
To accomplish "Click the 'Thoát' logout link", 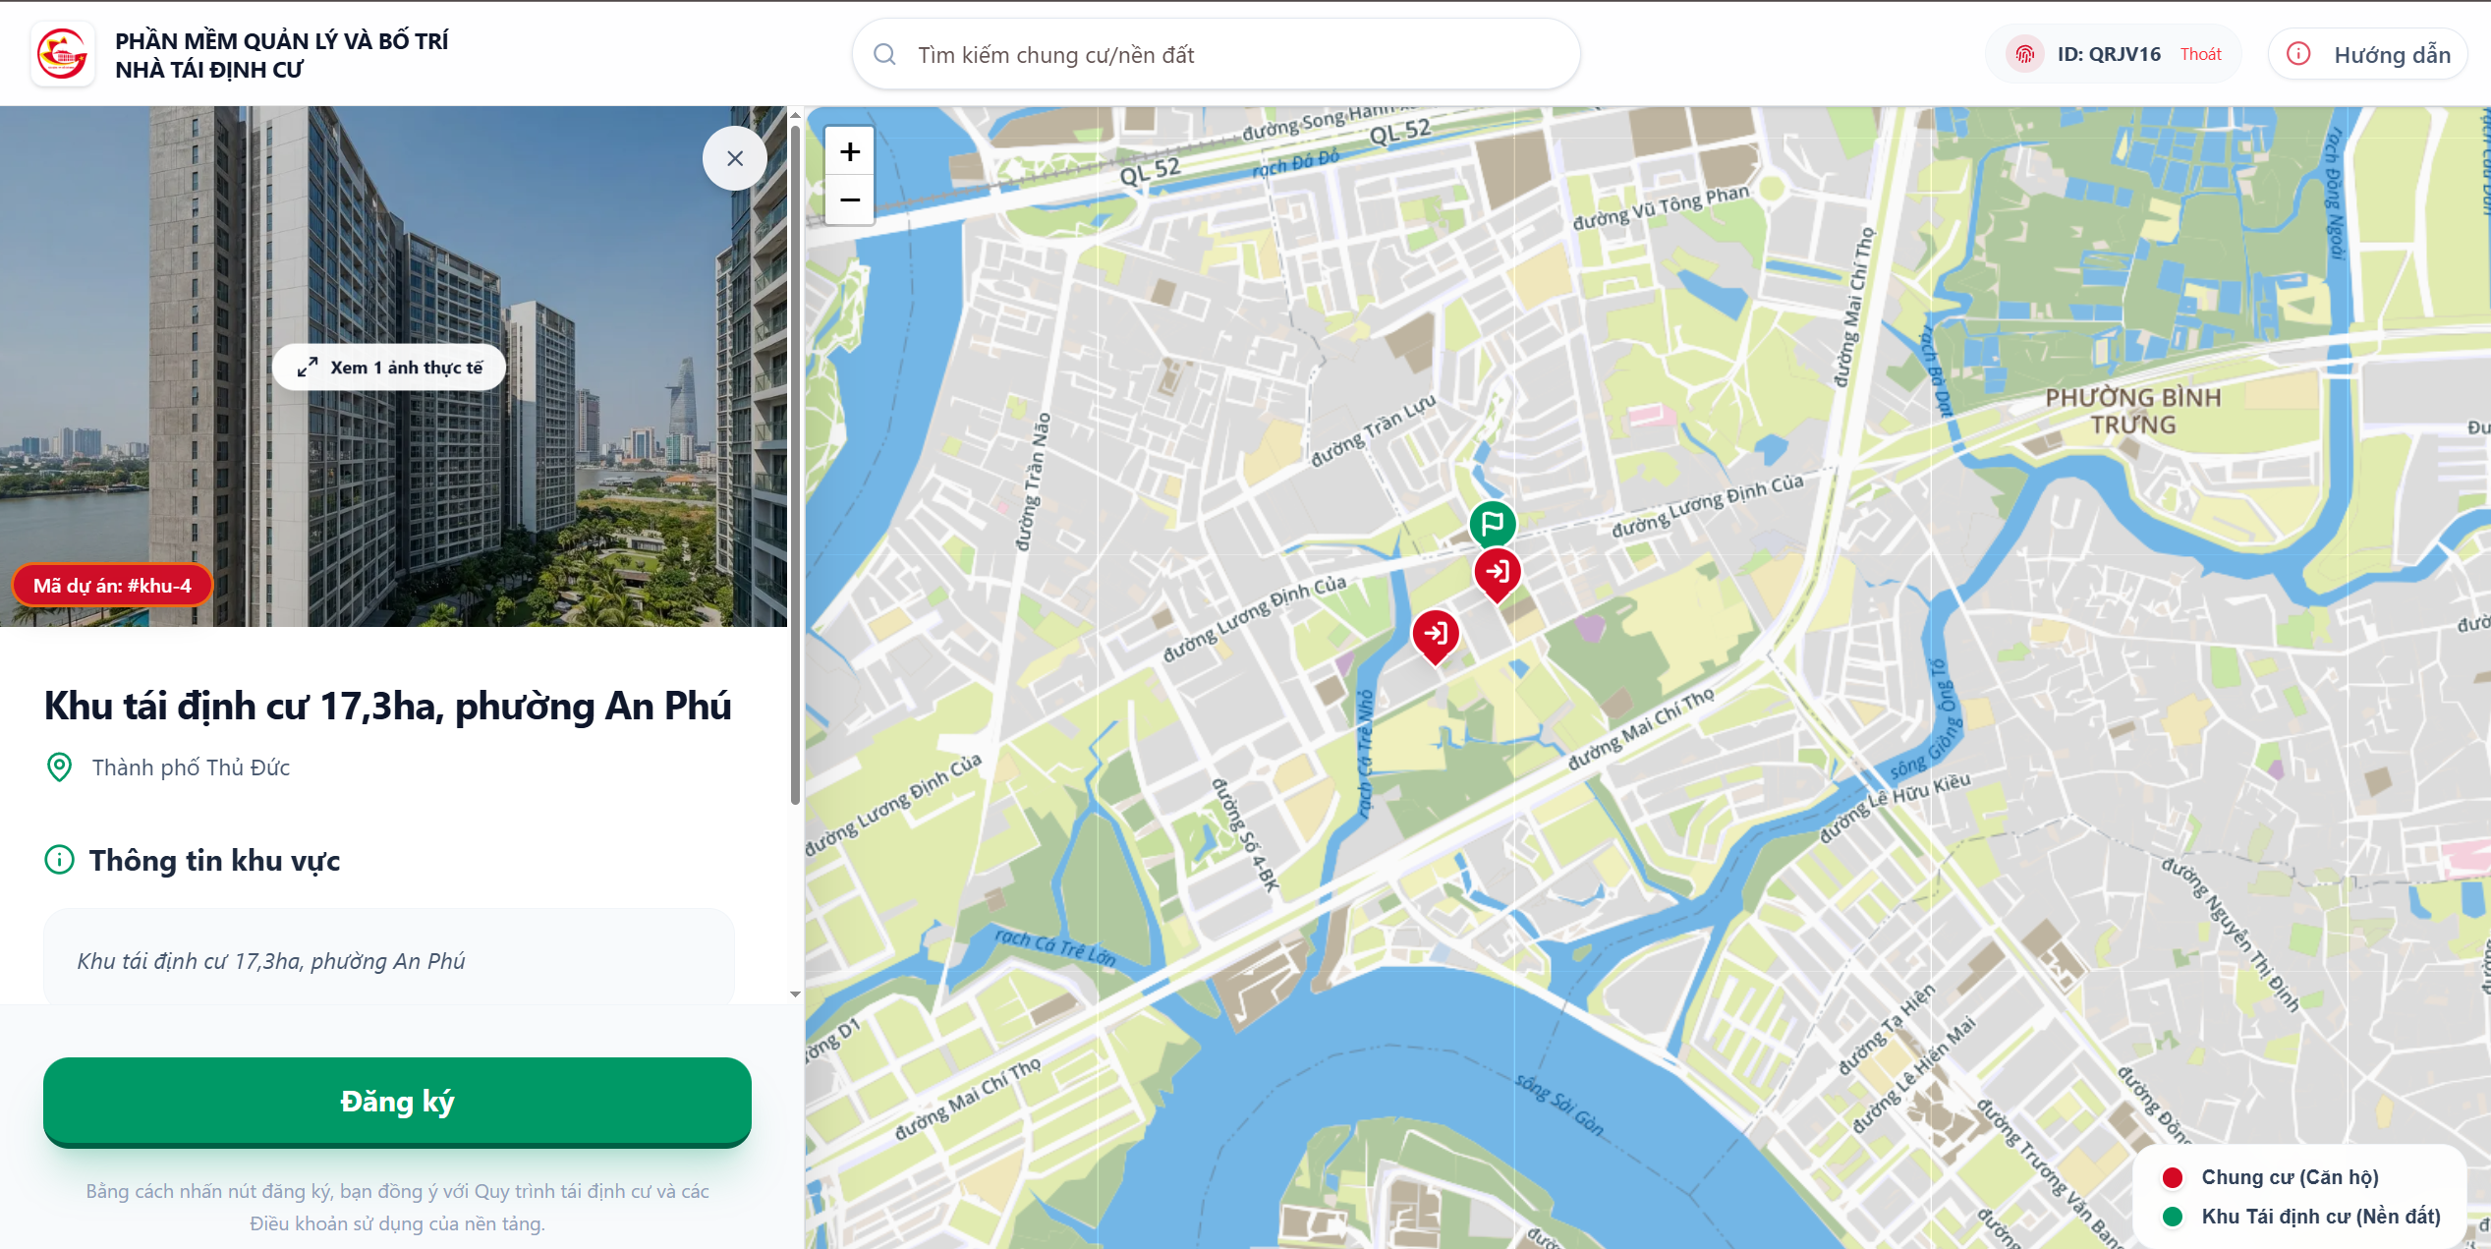I will [x=2200, y=54].
